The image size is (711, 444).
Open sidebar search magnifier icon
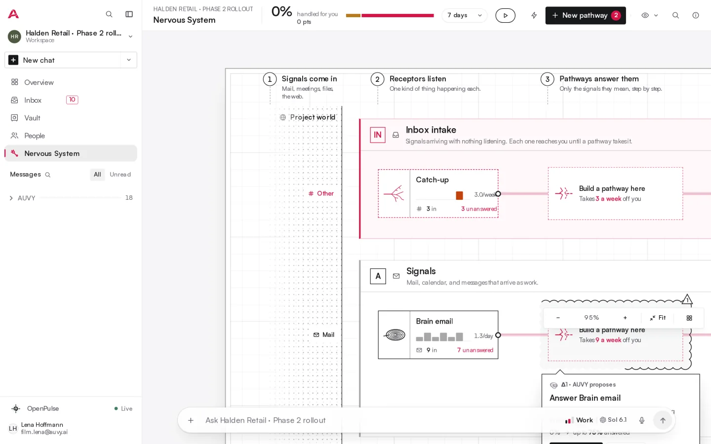click(109, 14)
